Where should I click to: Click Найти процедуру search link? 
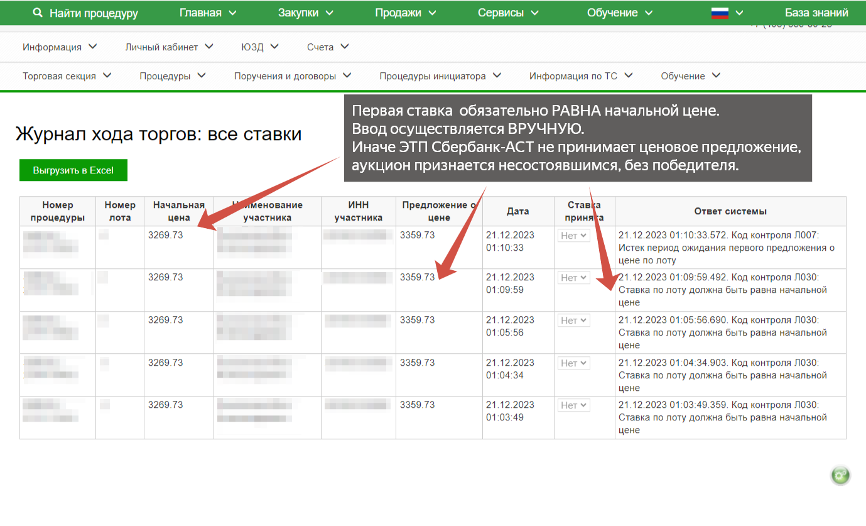(x=94, y=13)
